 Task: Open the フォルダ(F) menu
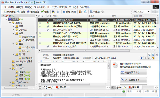[x=40, y=7]
